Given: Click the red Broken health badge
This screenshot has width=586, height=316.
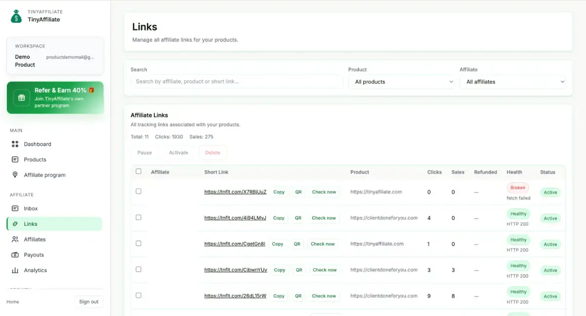Looking at the screenshot, I should tap(518, 188).
